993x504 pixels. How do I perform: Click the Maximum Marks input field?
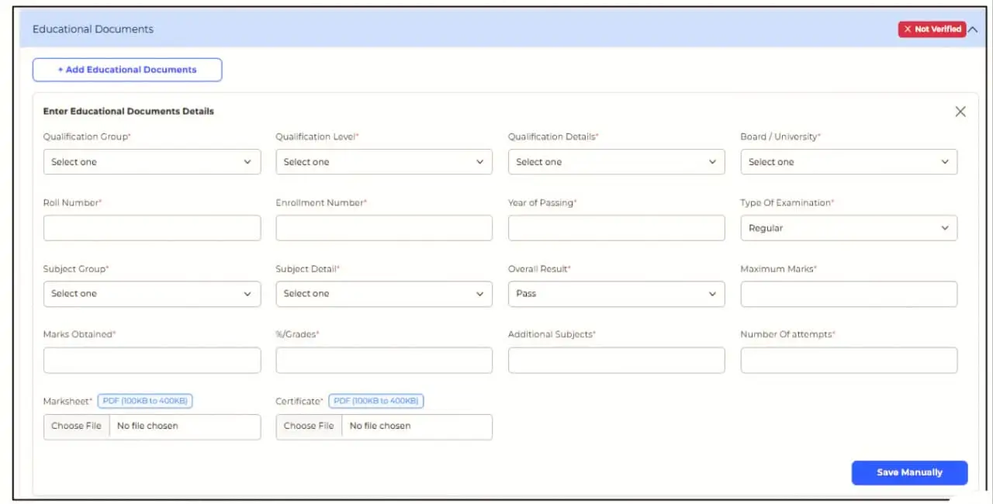pyautogui.click(x=848, y=293)
